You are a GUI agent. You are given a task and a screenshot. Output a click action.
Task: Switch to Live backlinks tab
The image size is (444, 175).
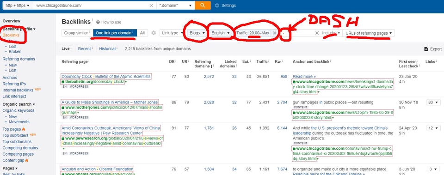[66, 48]
